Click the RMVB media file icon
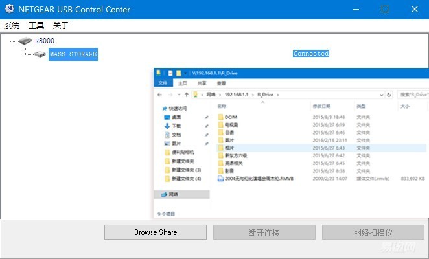The image size is (429, 259). (x=220, y=179)
